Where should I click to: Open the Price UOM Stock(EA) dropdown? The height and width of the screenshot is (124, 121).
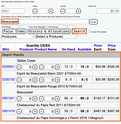tap(43, 27)
